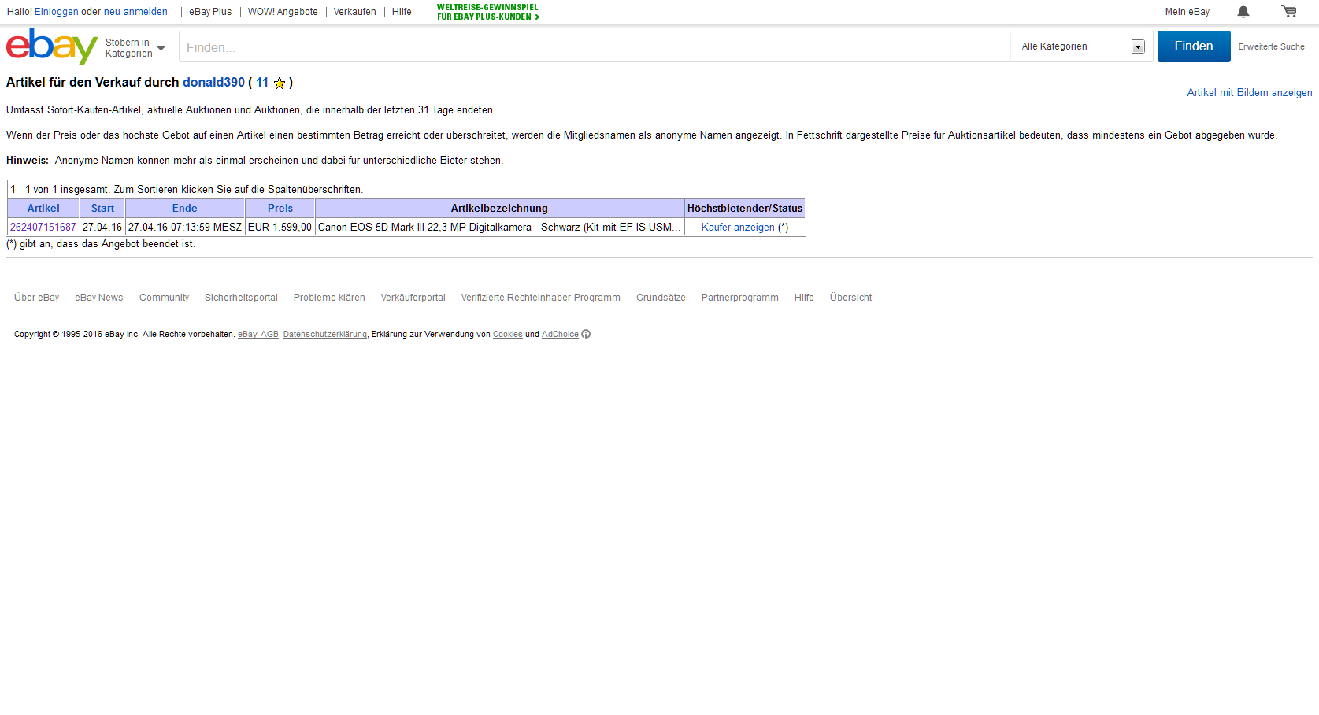Click end time 27.04.16 07:13:59 MESZ
The image size is (1319, 715).
click(x=185, y=227)
